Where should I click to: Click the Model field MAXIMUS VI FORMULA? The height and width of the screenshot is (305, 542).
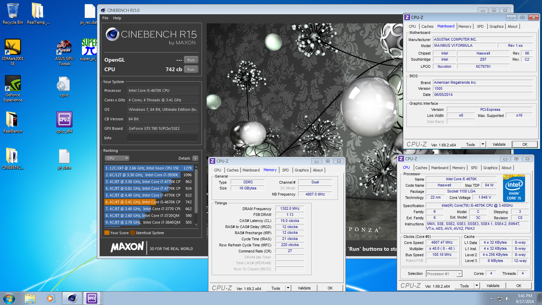[x=464, y=45]
